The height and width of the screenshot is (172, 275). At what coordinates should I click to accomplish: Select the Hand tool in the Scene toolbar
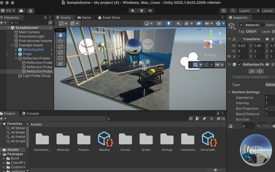60,35
